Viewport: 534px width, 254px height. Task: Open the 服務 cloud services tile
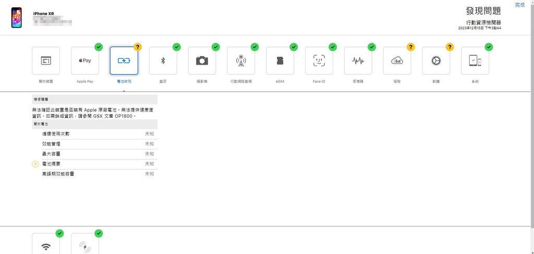397,61
